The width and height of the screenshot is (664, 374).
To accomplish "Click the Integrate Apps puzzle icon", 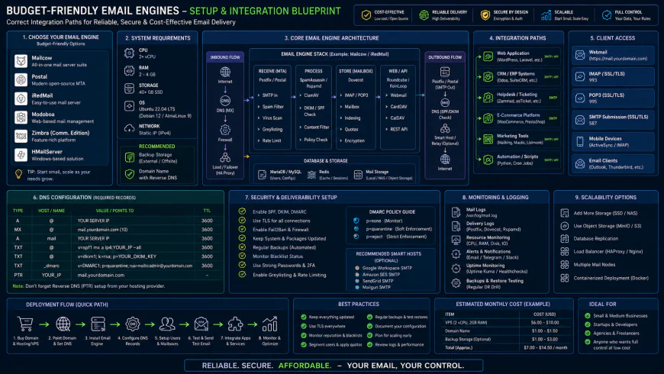I will pyautogui.click(x=235, y=324).
